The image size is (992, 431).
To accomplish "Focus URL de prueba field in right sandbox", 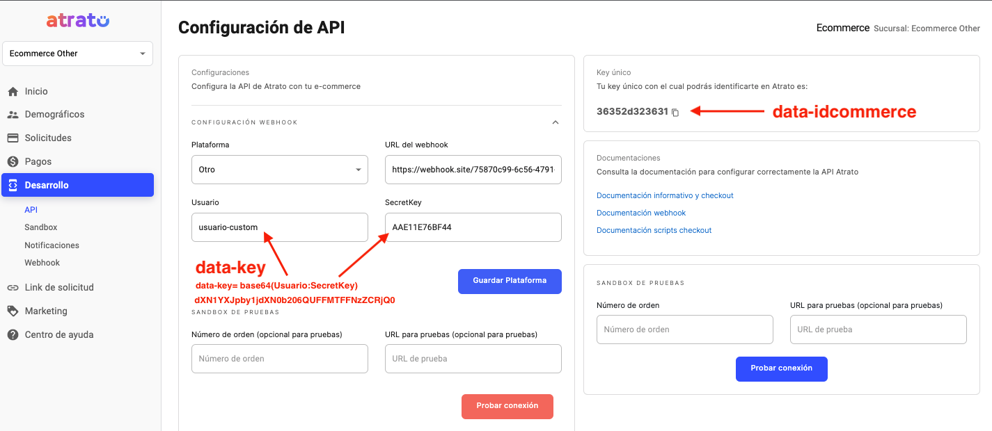I will [x=878, y=330].
